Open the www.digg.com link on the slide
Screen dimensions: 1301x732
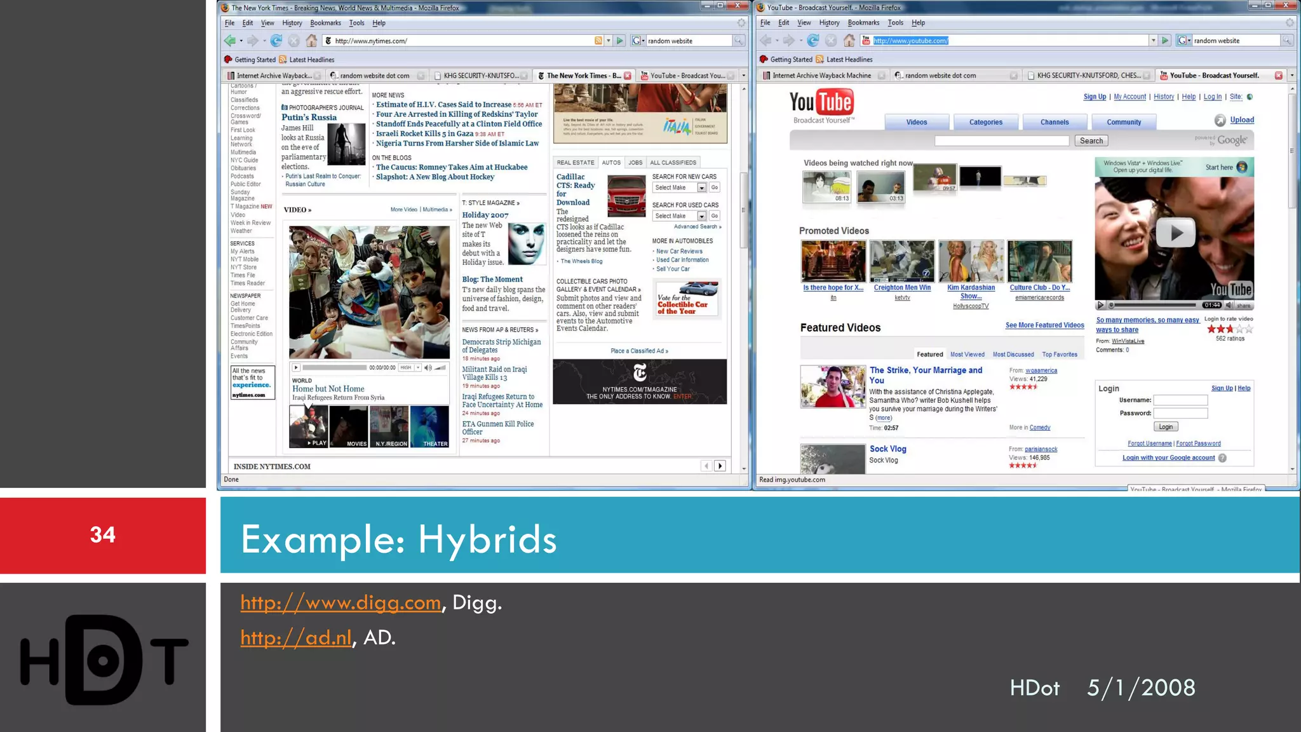tap(340, 602)
